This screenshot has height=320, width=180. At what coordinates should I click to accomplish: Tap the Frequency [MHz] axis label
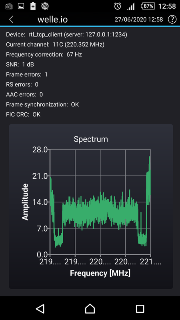click(100, 273)
